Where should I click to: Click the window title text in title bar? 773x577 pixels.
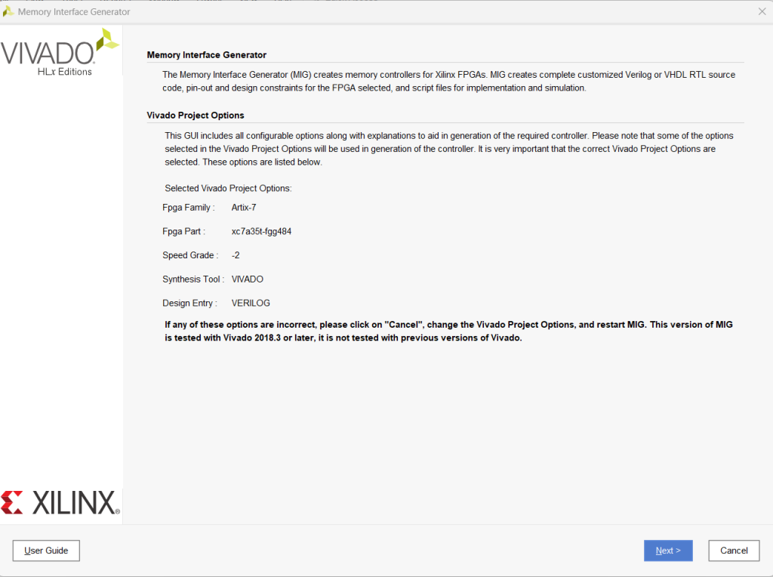(x=74, y=11)
